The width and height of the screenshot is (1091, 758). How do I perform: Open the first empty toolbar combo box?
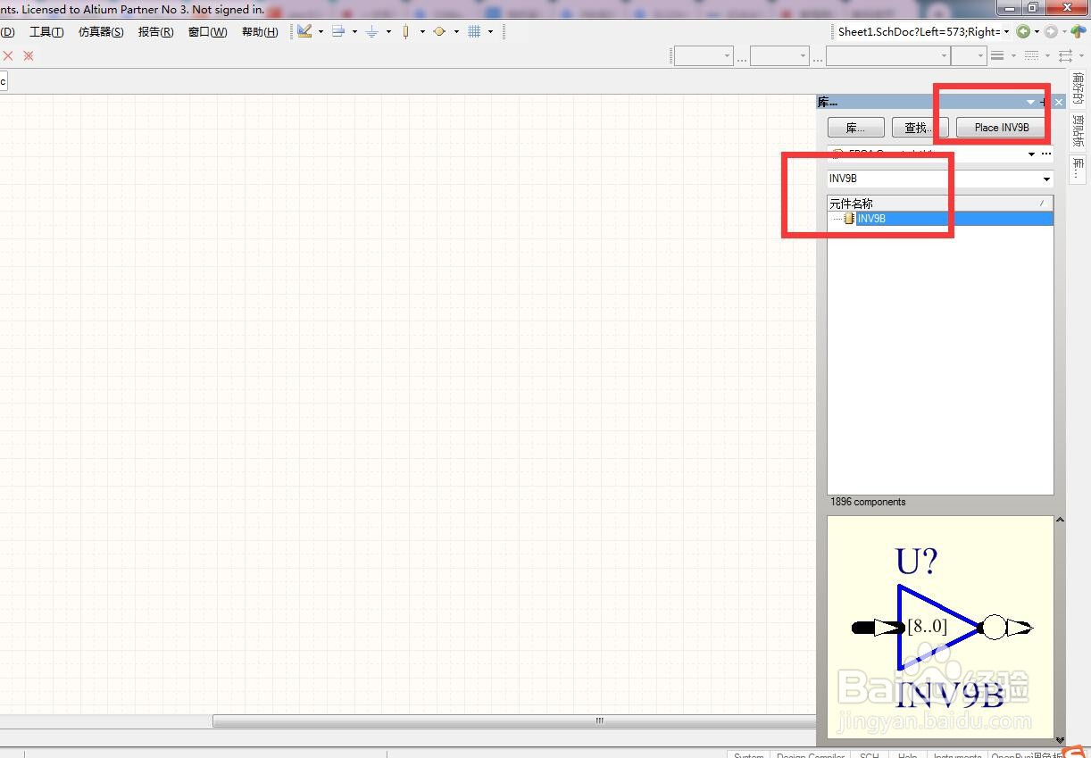pyautogui.click(x=704, y=55)
